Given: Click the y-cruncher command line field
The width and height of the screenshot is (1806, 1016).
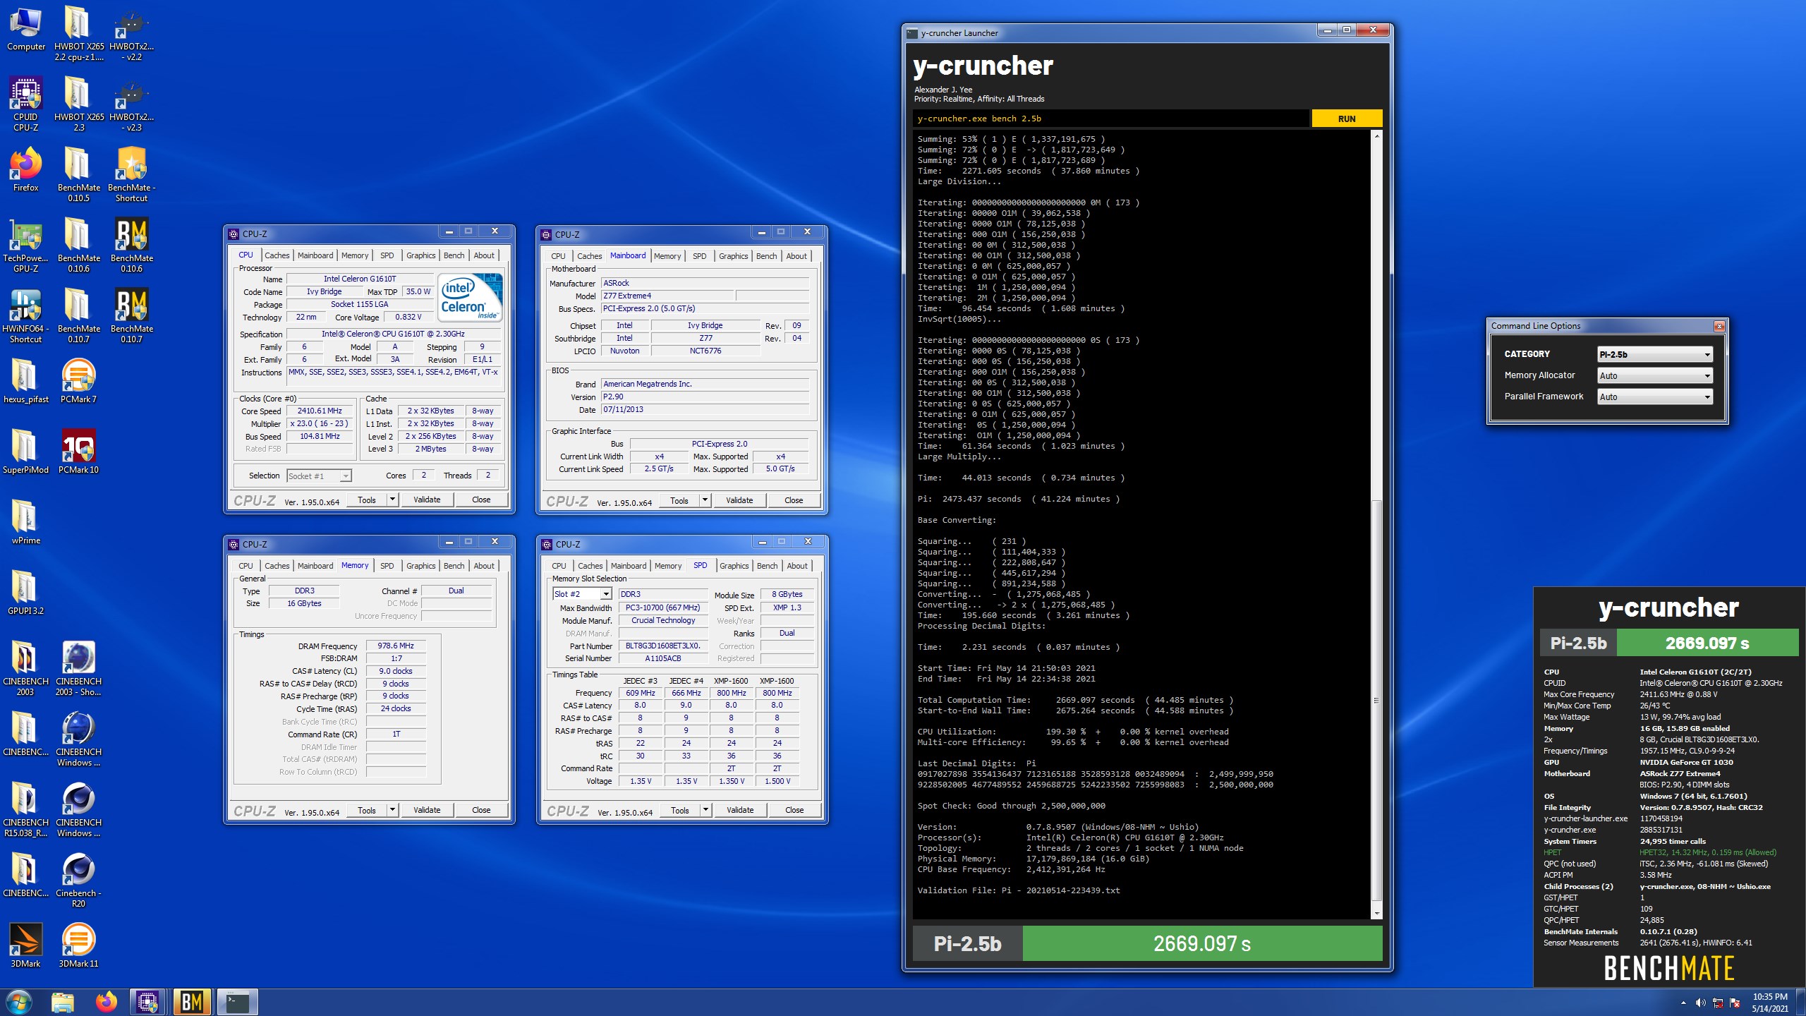Looking at the screenshot, I should 1111,119.
